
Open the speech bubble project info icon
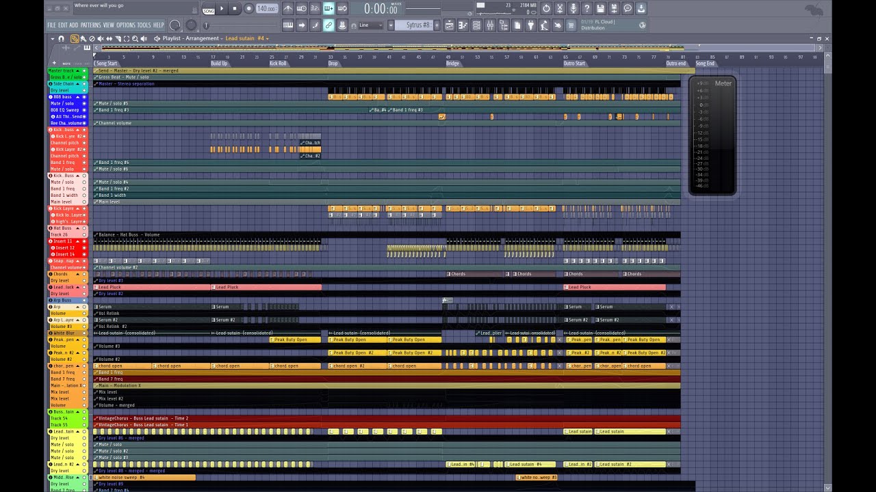(x=627, y=8)
